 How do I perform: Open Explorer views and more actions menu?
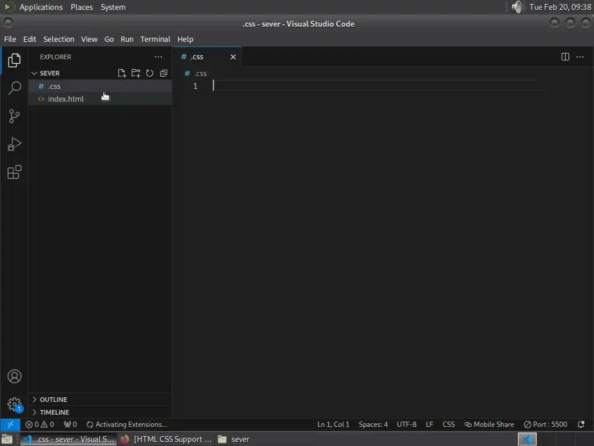pyautogui.click(x=158, y=57)
